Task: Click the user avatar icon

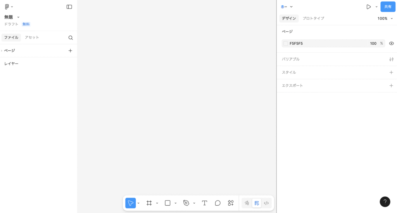Action: click(x=284, y=7)
